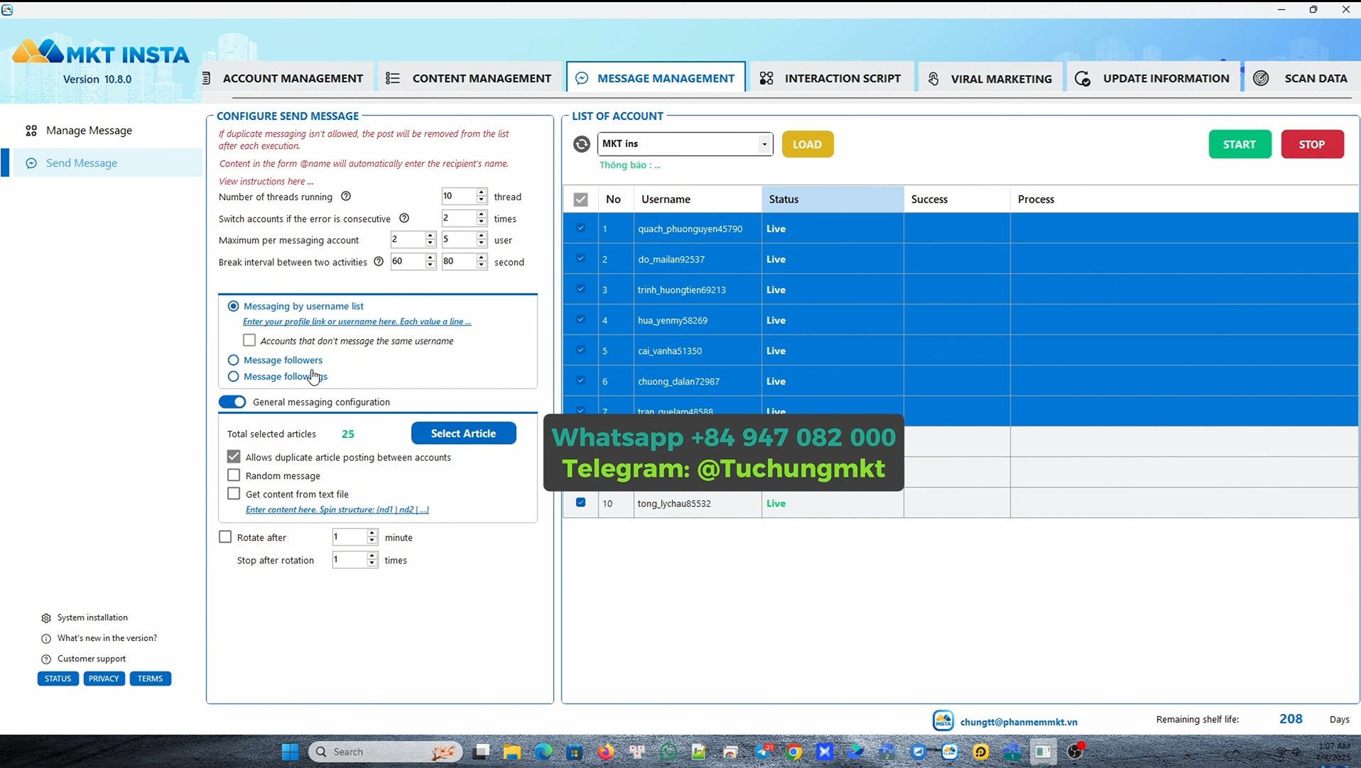1361x768 pixels.
Task: Click the green START button
Action: point(1240,144)
